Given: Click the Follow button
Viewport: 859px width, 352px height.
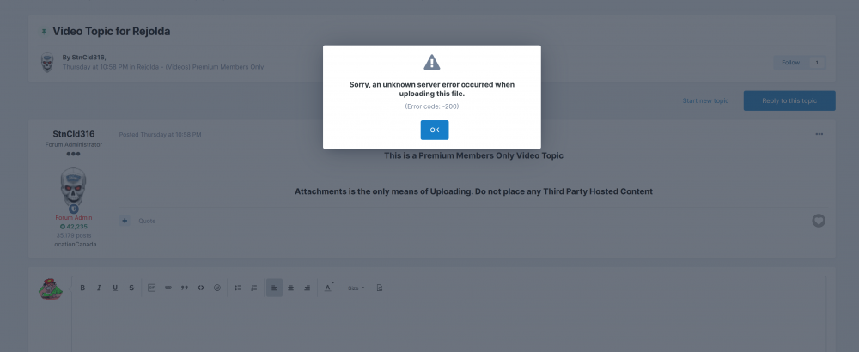Looking at the screenshot, I should tap(790, 63).
